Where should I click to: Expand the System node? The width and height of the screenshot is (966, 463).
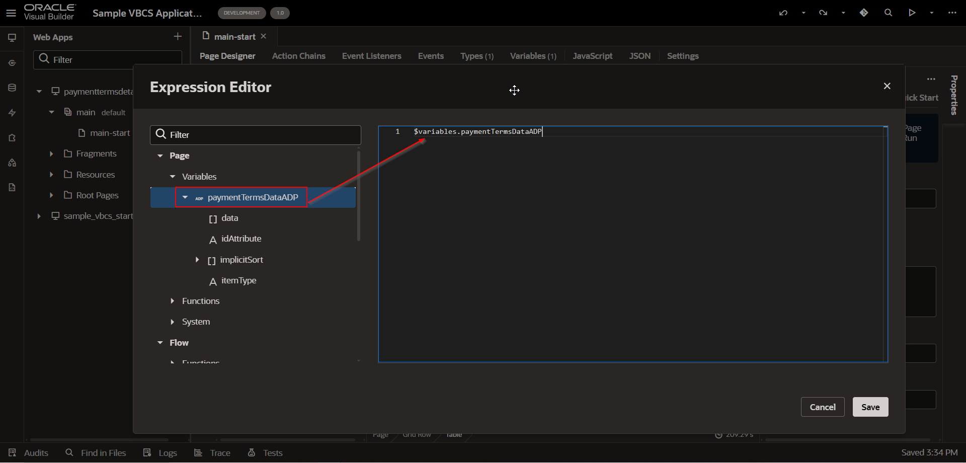tap(173, 322)
